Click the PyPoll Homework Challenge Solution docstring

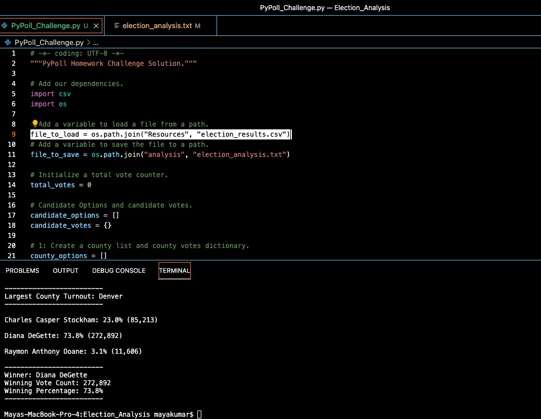[x=114, y=64]
